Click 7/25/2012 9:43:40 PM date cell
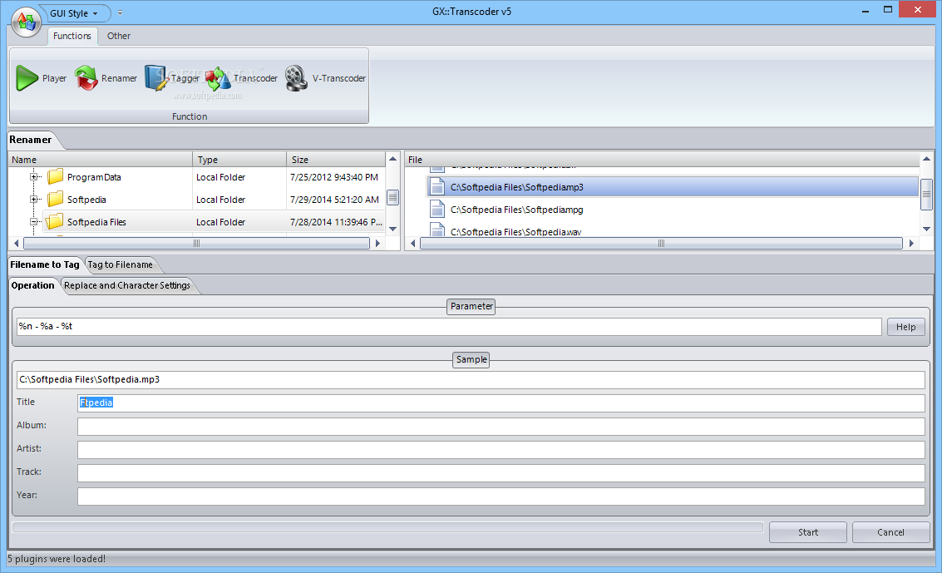The width and height of the screenshot is (942, 573). (334, 177)
